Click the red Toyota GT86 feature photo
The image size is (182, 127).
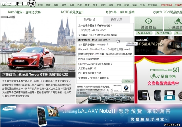38,44
